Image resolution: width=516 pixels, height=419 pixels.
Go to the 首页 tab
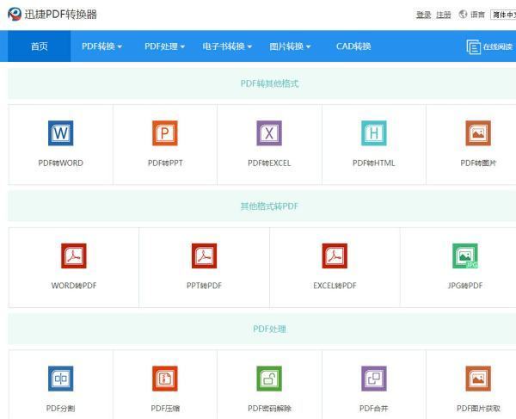click(40, 46)
